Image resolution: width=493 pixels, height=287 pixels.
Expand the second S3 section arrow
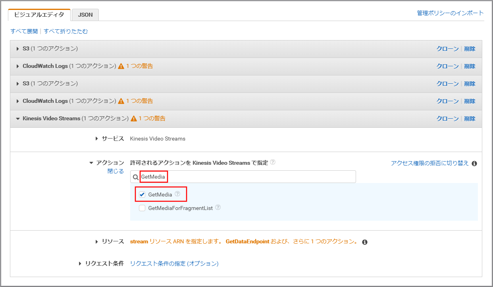[x=18, y=84]
